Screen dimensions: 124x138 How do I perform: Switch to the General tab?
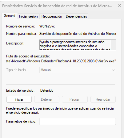click(x=10, y=16)
